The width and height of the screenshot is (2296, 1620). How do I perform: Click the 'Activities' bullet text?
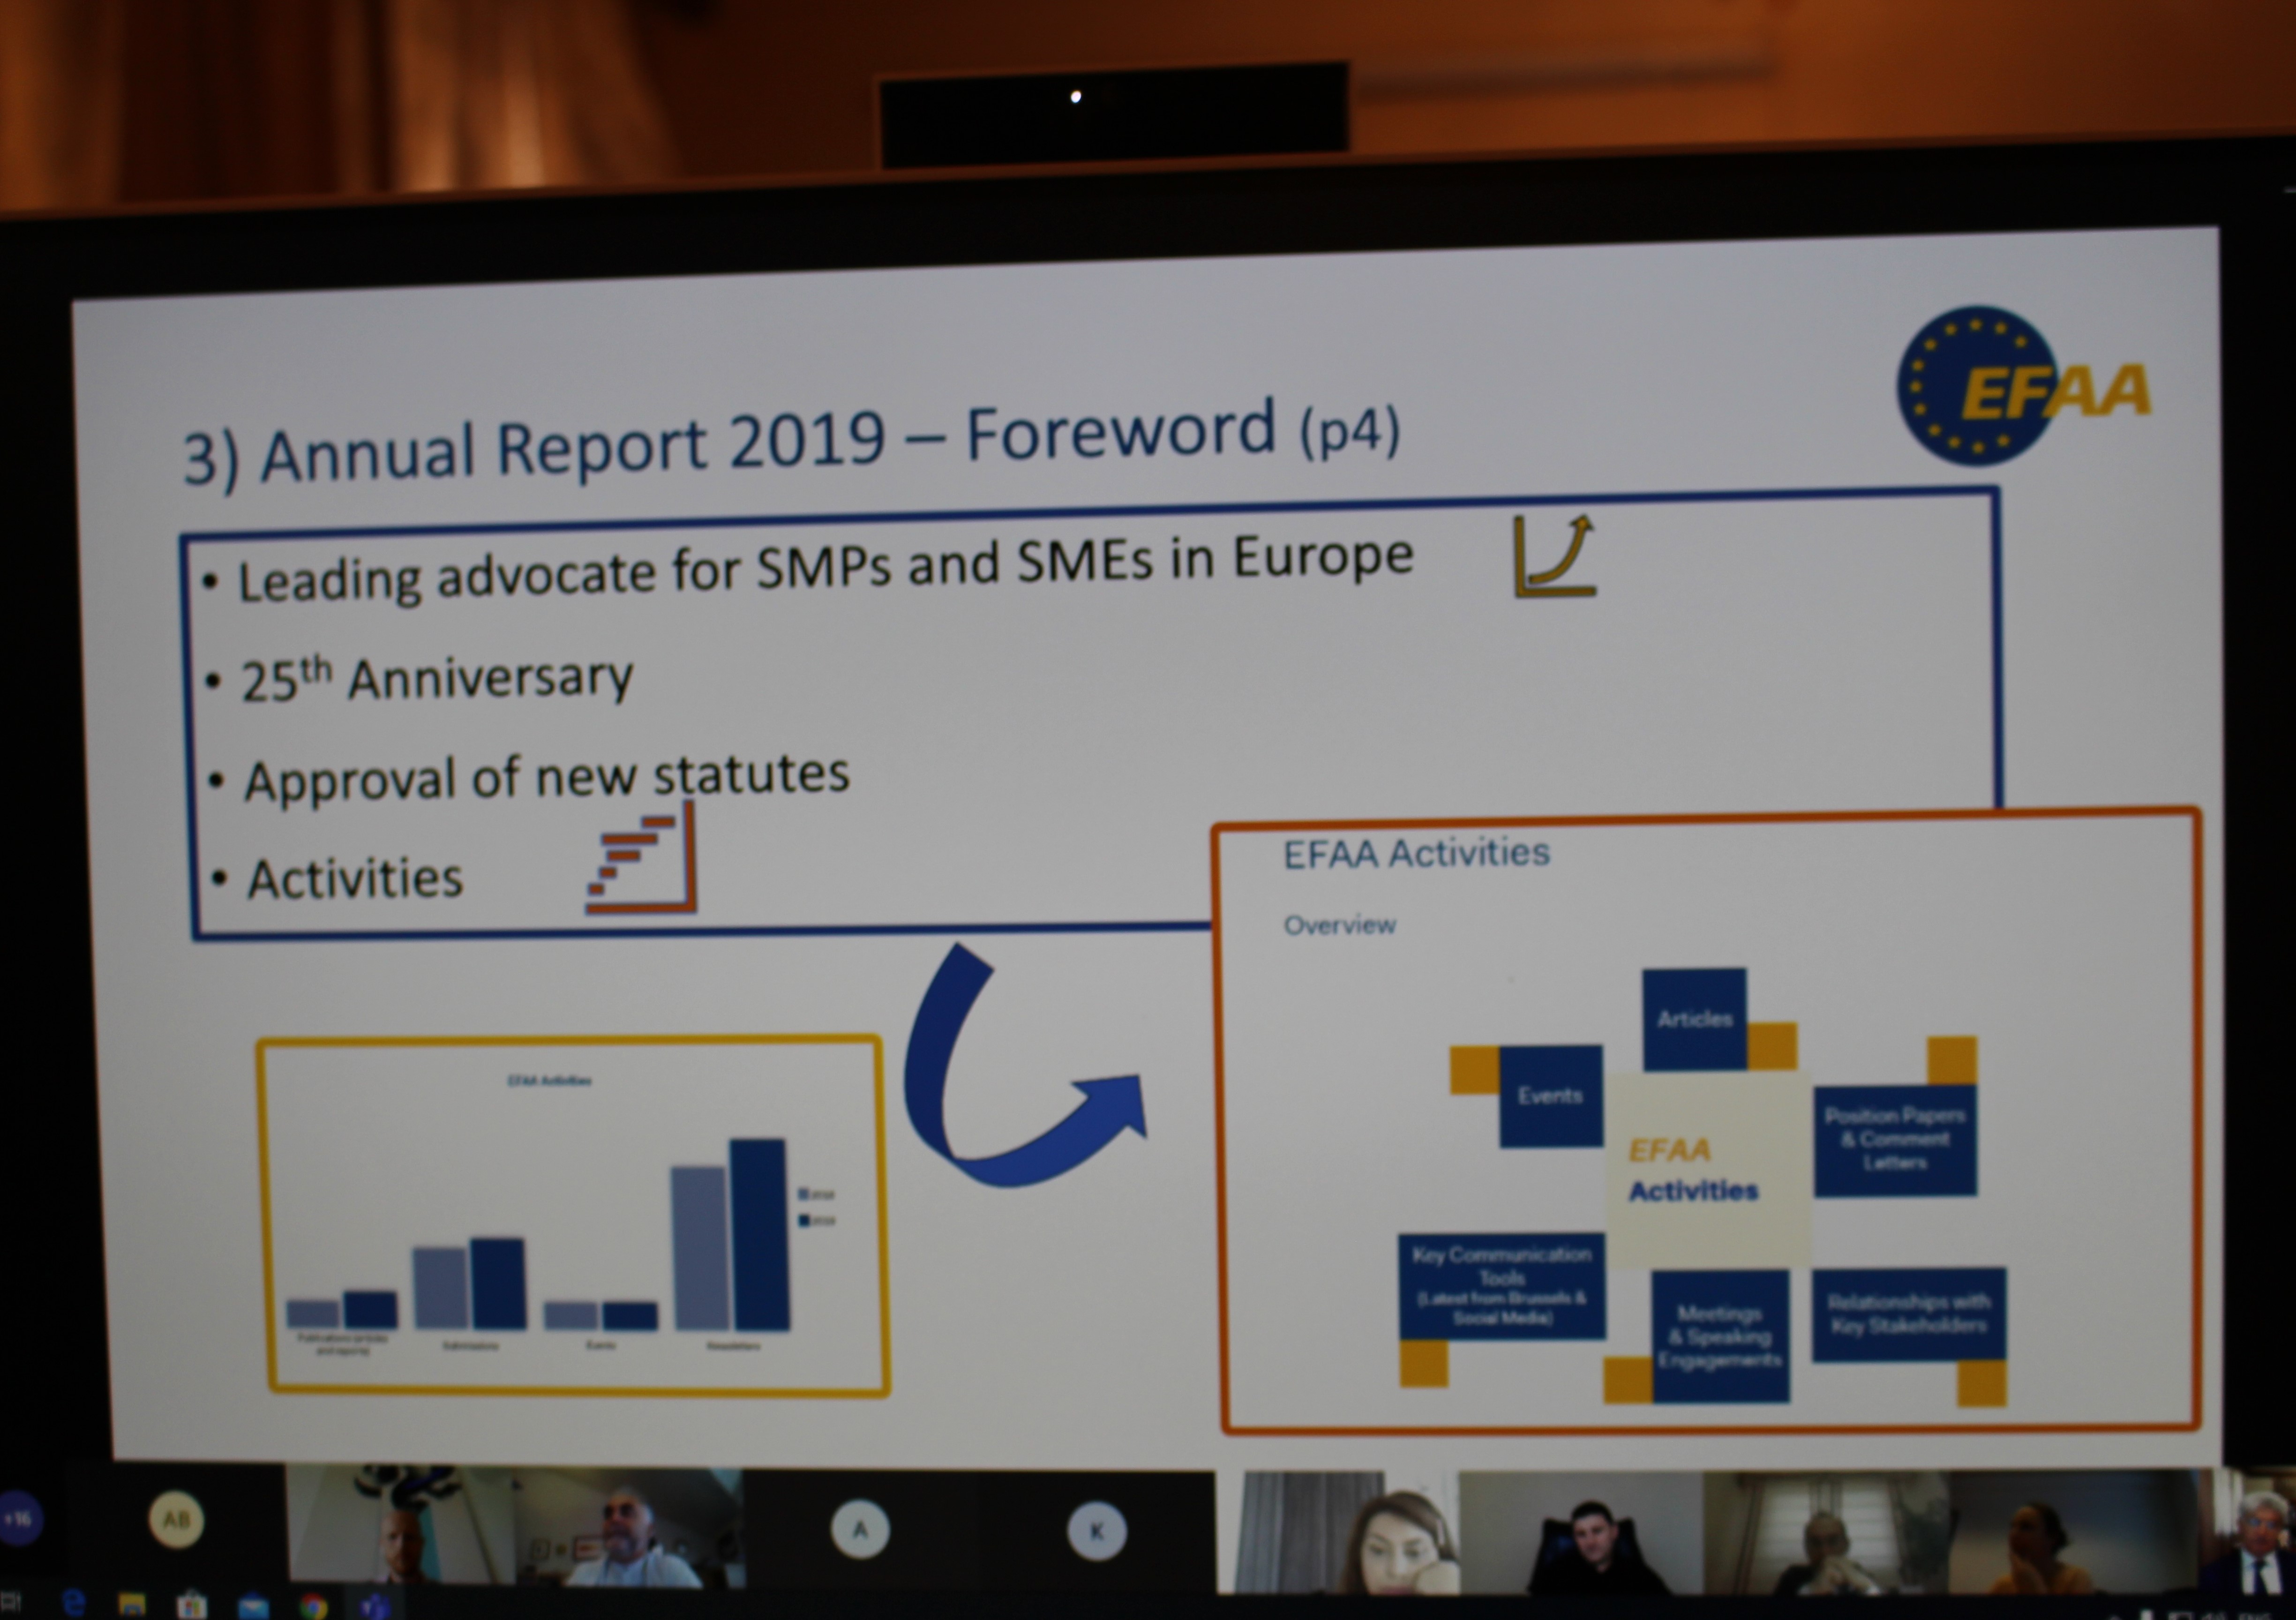[354, 879]
